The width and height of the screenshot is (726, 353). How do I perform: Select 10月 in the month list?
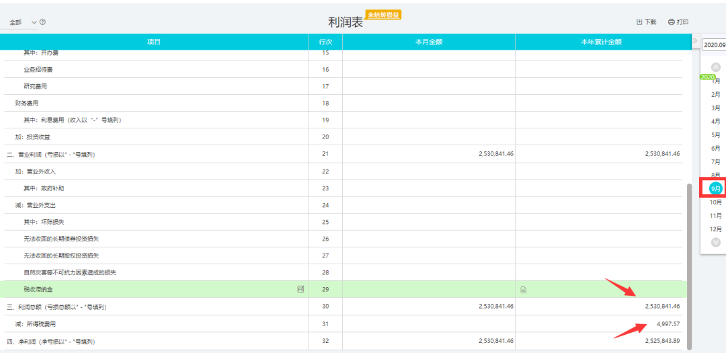pyautogui.click(x=716, y=202)
